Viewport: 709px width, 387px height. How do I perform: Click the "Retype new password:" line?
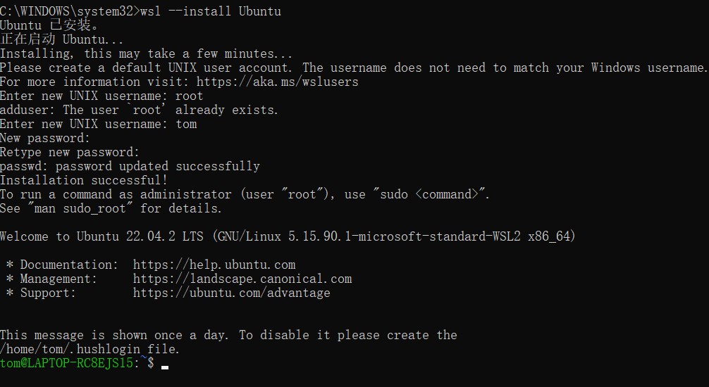[x=70, y=152]
